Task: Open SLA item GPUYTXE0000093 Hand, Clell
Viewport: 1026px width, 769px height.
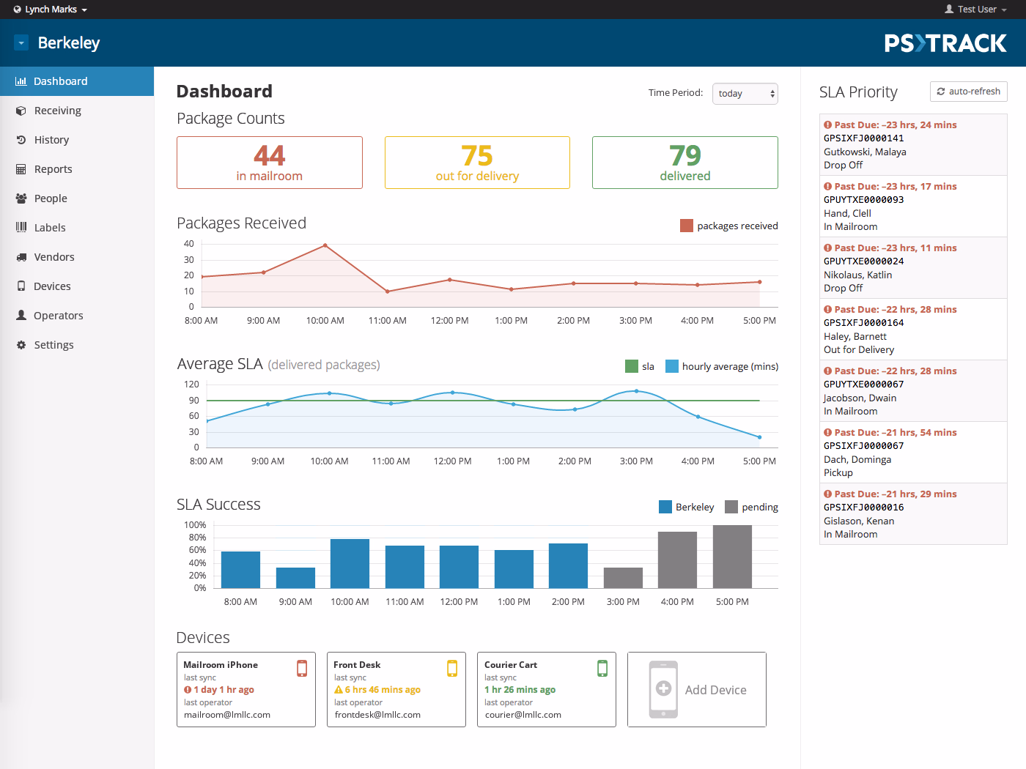Action: (x=913, y=207)
